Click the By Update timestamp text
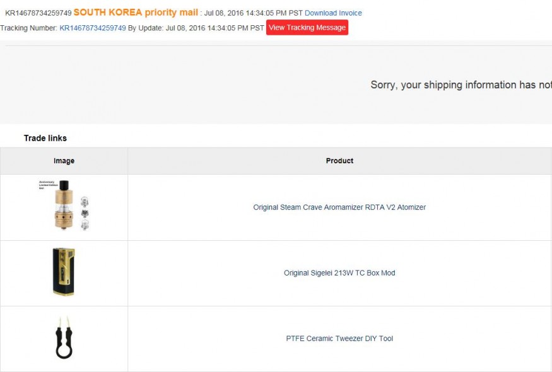The width and height of the screenshot is (552, 372). tap(196, 28)
